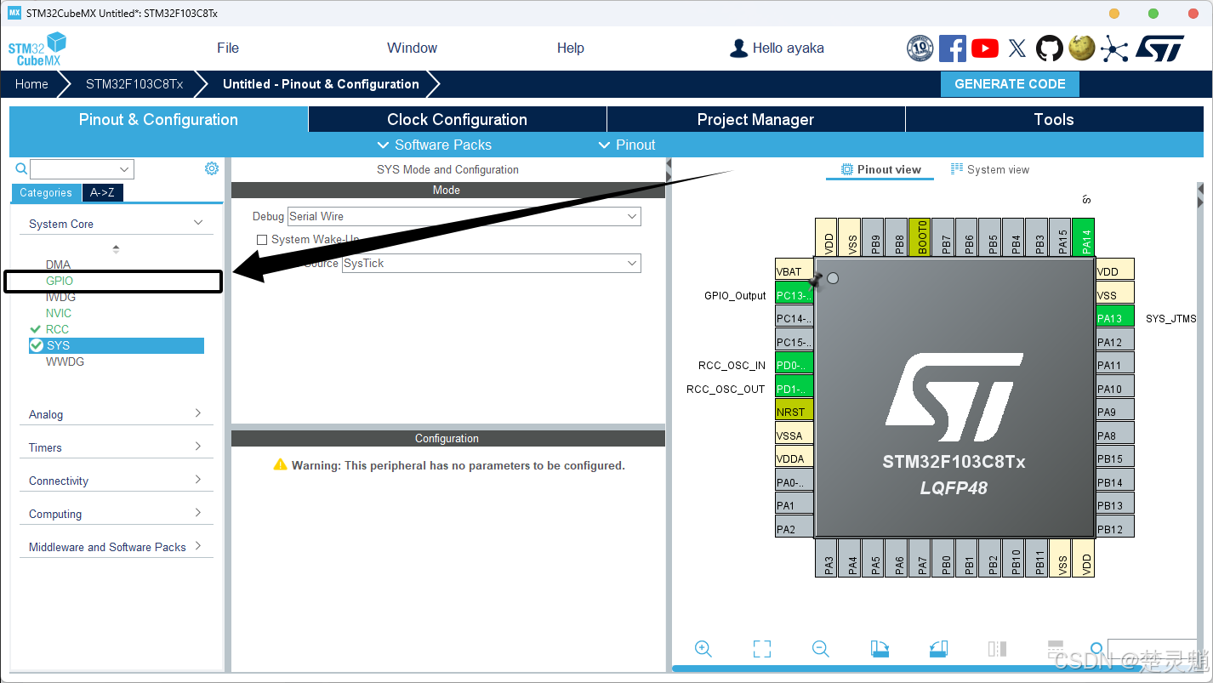Open the Help menu
Screen dimensions: 1213x683
coord(571,48)
